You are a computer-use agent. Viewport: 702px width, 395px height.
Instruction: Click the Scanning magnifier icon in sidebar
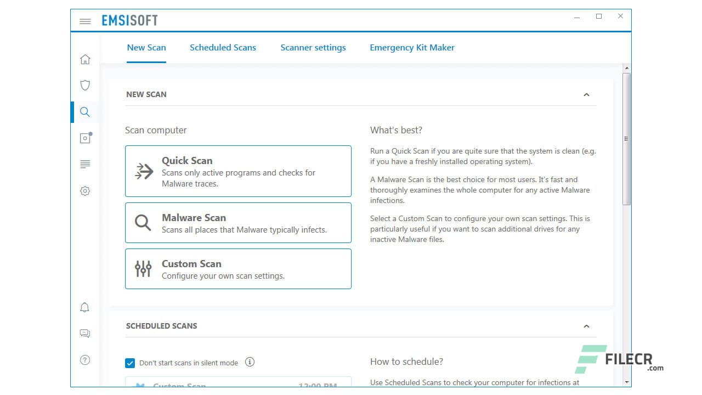click(85, 111)
